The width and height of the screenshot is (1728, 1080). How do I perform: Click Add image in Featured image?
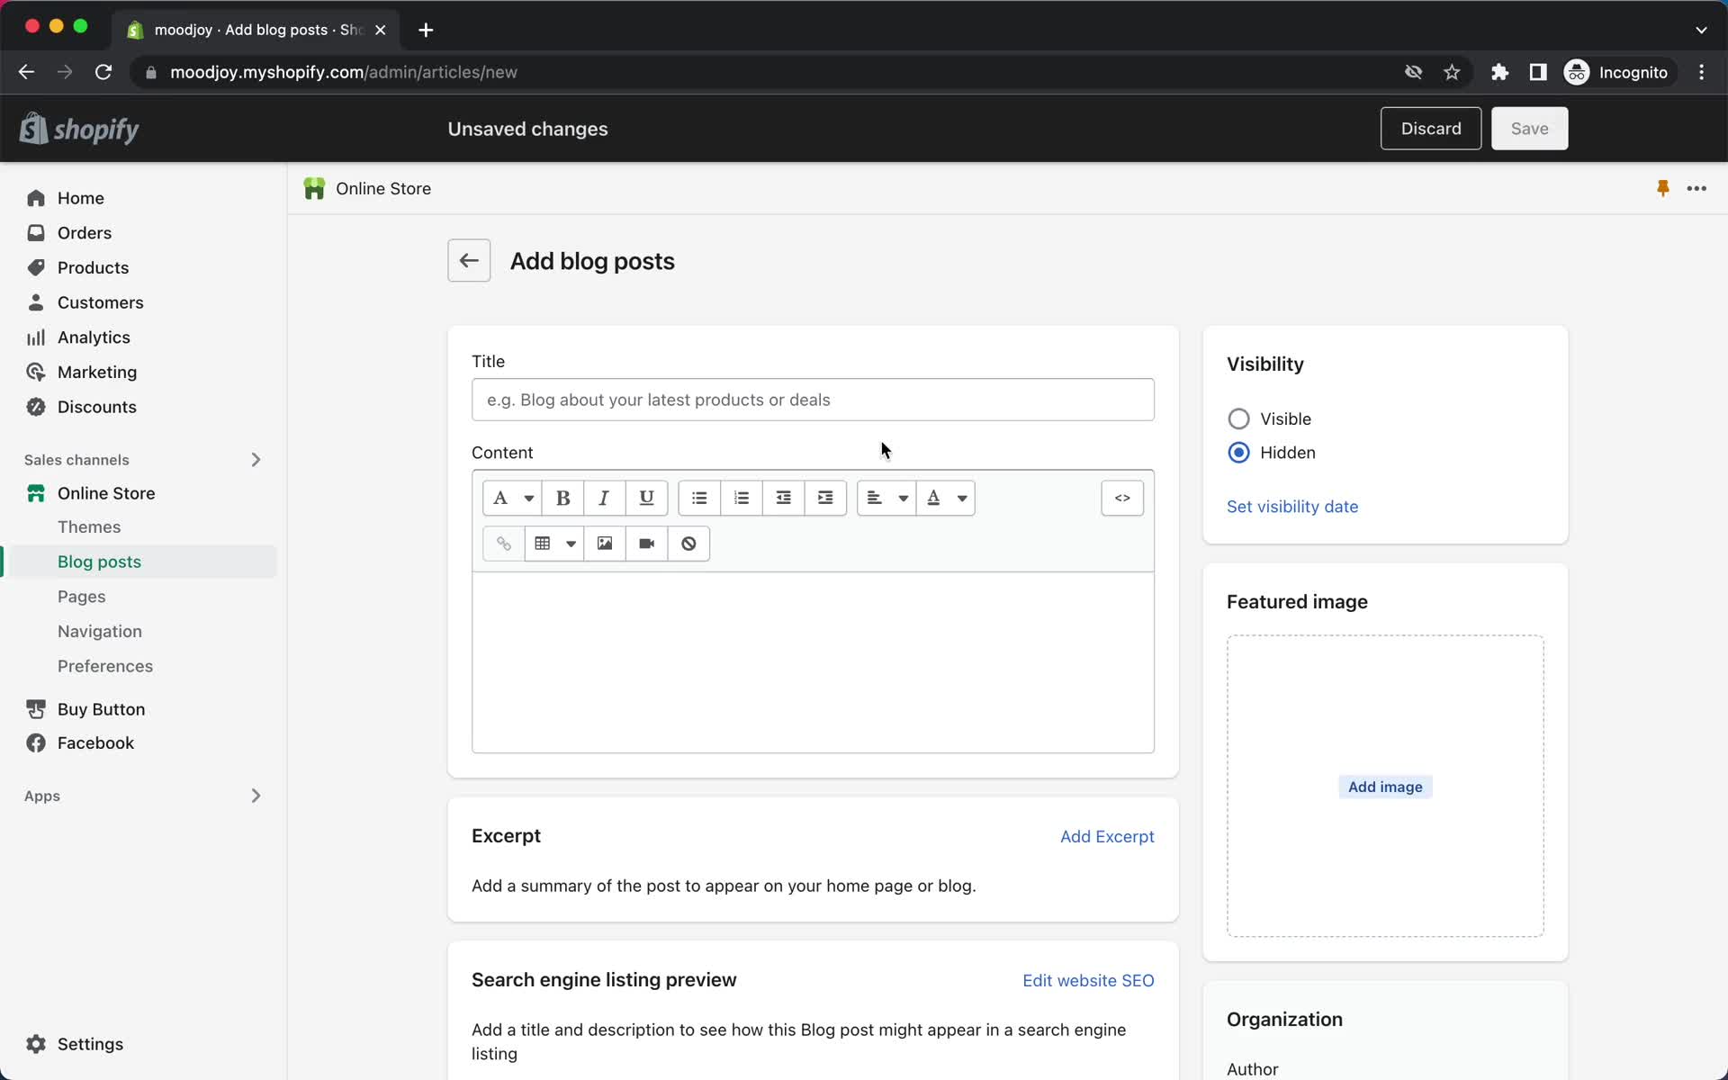point(1385,787)
